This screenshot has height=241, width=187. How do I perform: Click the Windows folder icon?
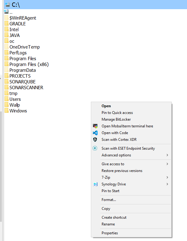pos(6,110)
